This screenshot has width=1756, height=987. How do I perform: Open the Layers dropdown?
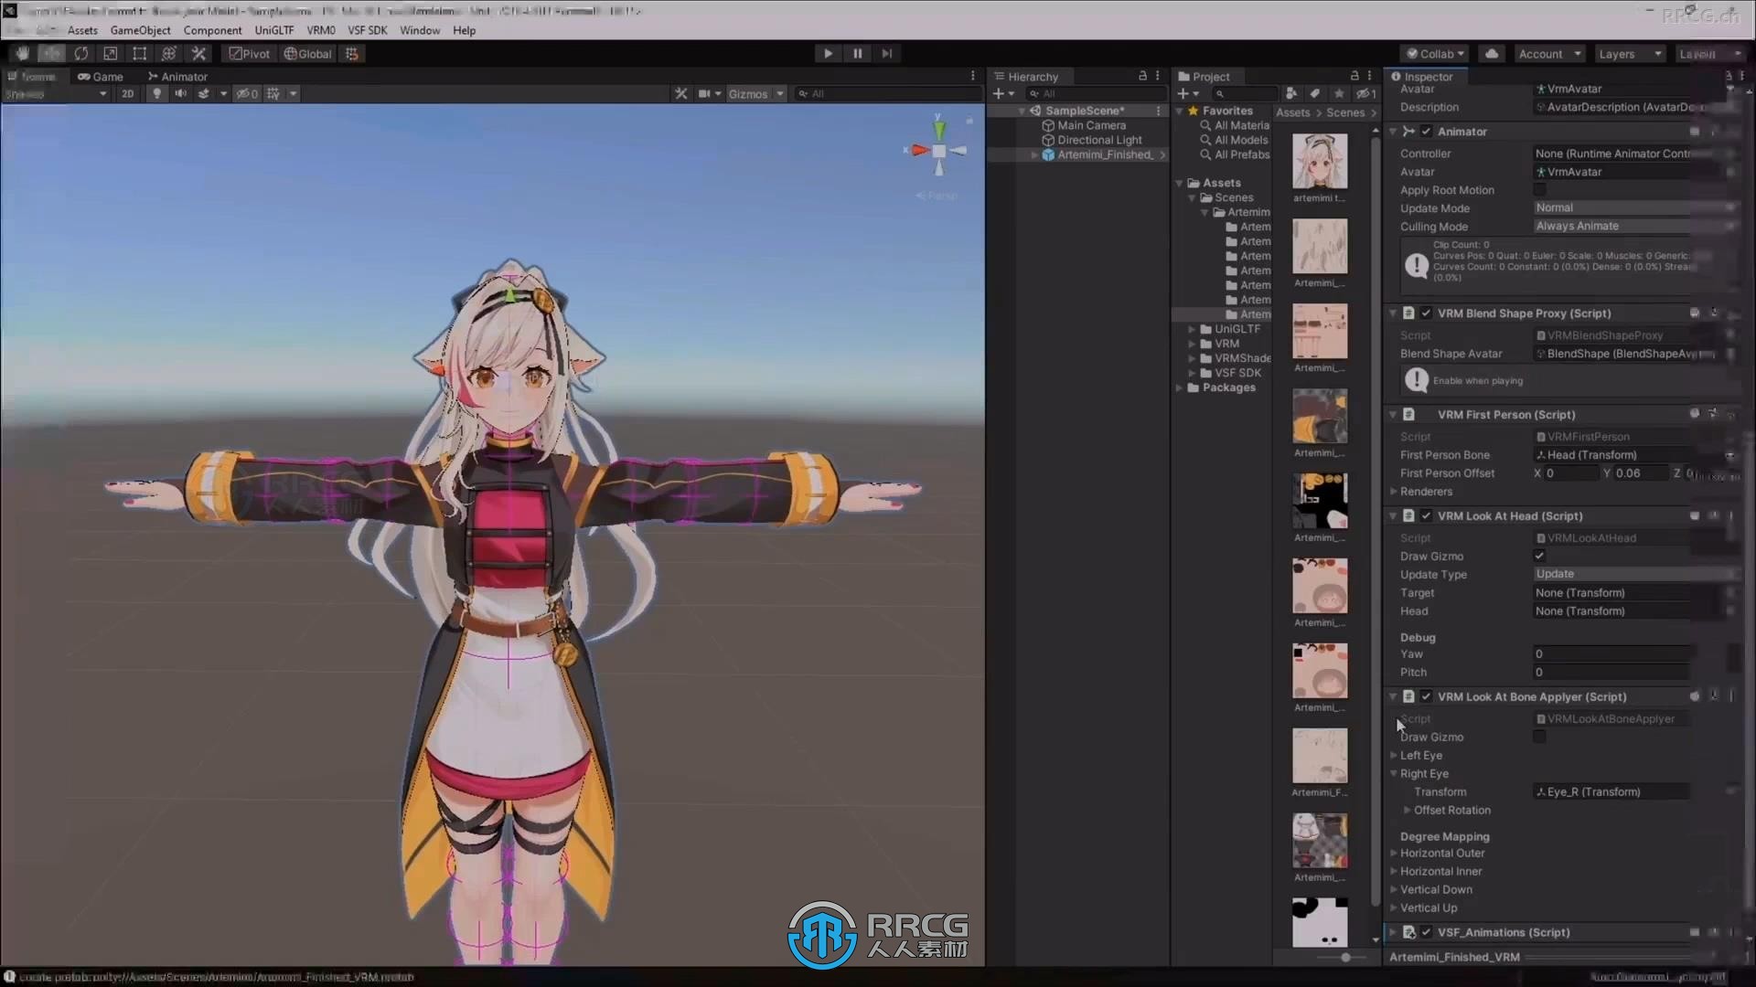coord(1630,54)
